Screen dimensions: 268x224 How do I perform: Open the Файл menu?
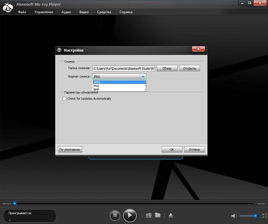[x=22, y=12]
